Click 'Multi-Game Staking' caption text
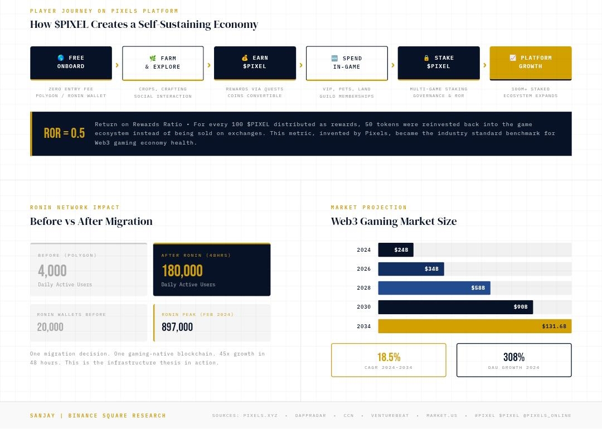The width and height of the screenshot is (602, 437). (439, 89)
